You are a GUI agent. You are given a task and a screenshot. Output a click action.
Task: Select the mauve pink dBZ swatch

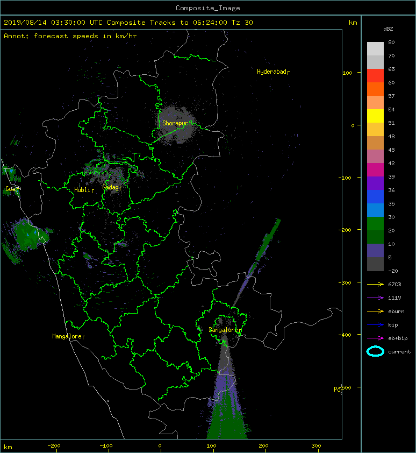coord(375,157)
